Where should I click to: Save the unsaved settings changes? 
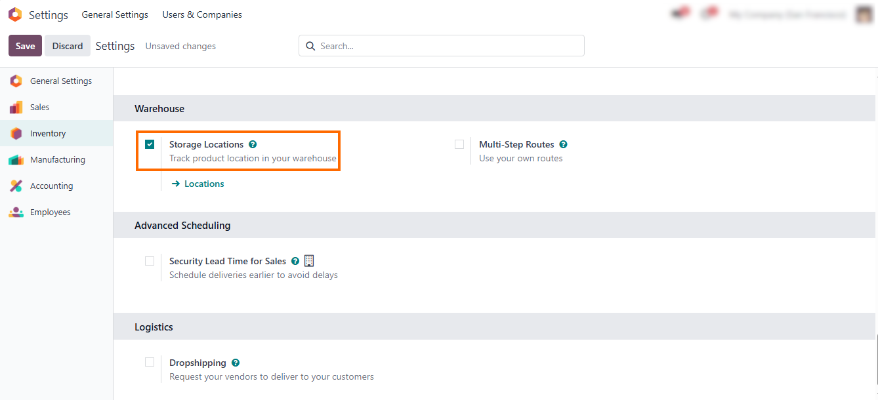tap(24, 45)
